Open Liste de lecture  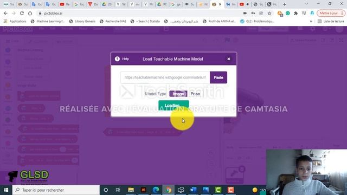click(331, 21)
